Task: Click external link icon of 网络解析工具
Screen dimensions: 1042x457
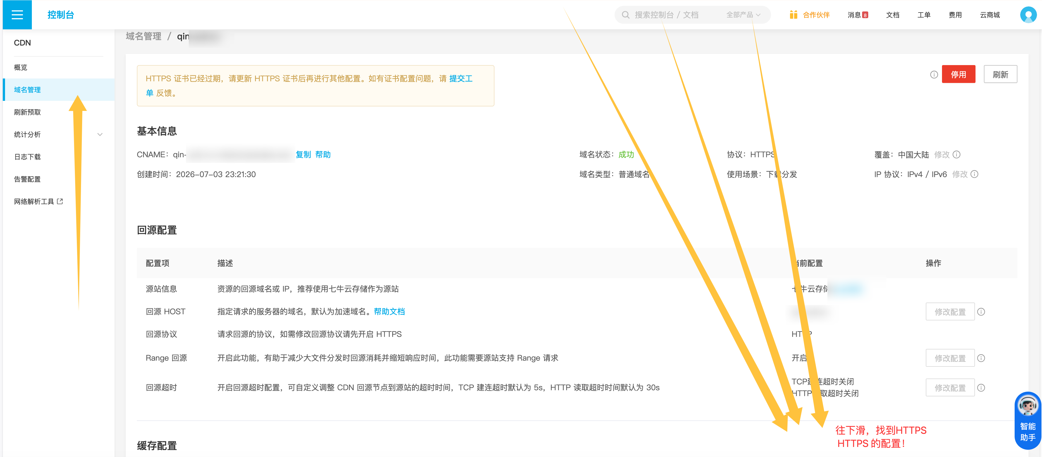Action: coord(60,201)
